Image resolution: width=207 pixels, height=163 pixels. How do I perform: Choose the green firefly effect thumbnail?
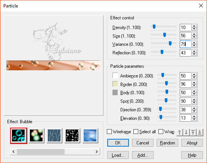coord(37,136)
